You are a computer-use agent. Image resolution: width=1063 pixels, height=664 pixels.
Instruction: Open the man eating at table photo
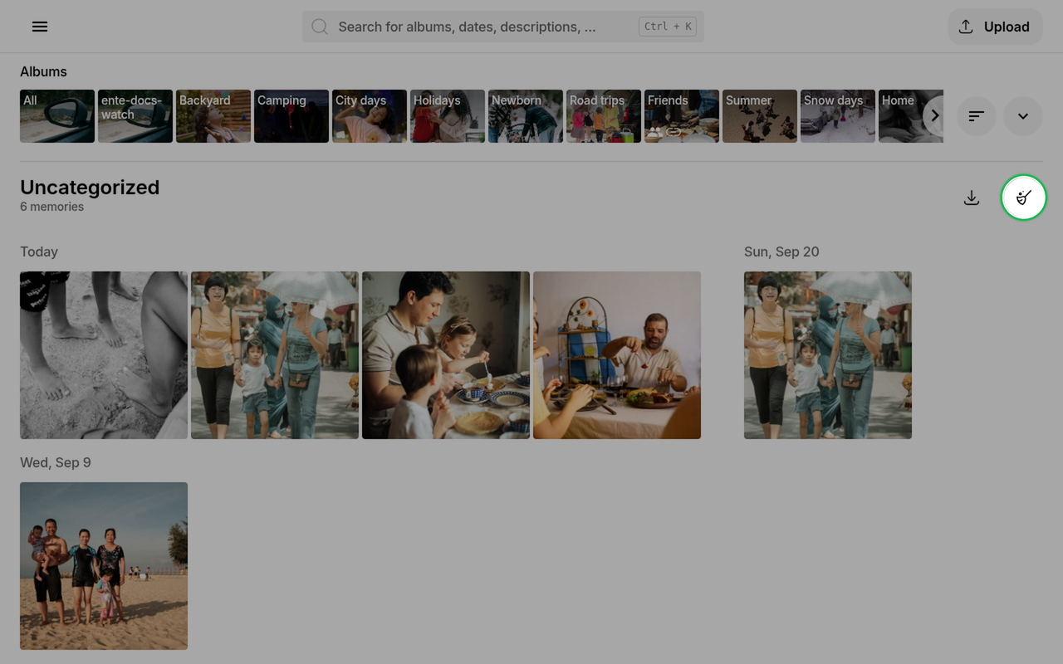[617, 355]
